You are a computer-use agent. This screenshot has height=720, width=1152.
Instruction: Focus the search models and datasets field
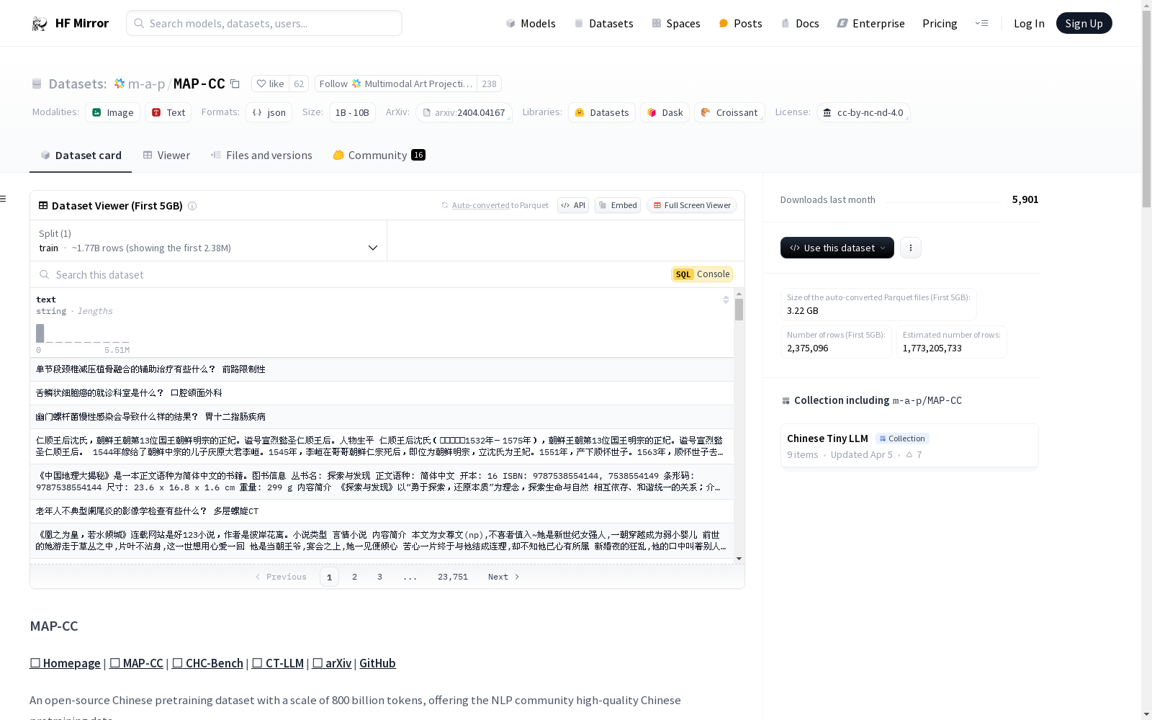[264, 23]
